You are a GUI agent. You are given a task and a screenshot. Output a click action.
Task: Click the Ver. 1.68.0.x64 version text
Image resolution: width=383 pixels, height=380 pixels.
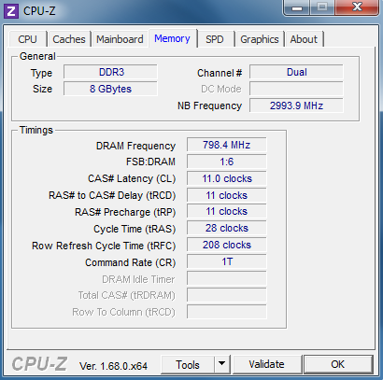click(x=113, y=366)
